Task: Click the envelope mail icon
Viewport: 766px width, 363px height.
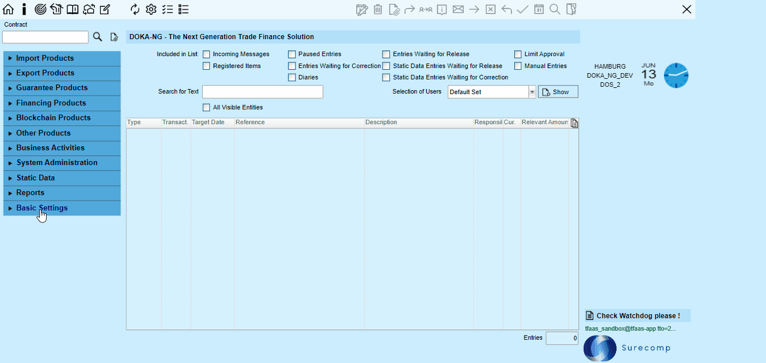Action: pyautogui.click(x=458, y=9)
